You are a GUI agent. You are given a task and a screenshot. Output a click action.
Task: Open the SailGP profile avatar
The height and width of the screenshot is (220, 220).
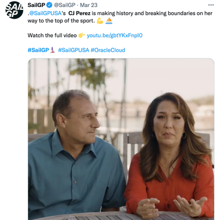[x=15, y=10]
